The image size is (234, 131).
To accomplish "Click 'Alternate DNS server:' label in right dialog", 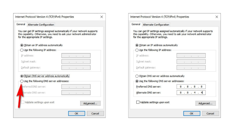I will coord(149,93).
